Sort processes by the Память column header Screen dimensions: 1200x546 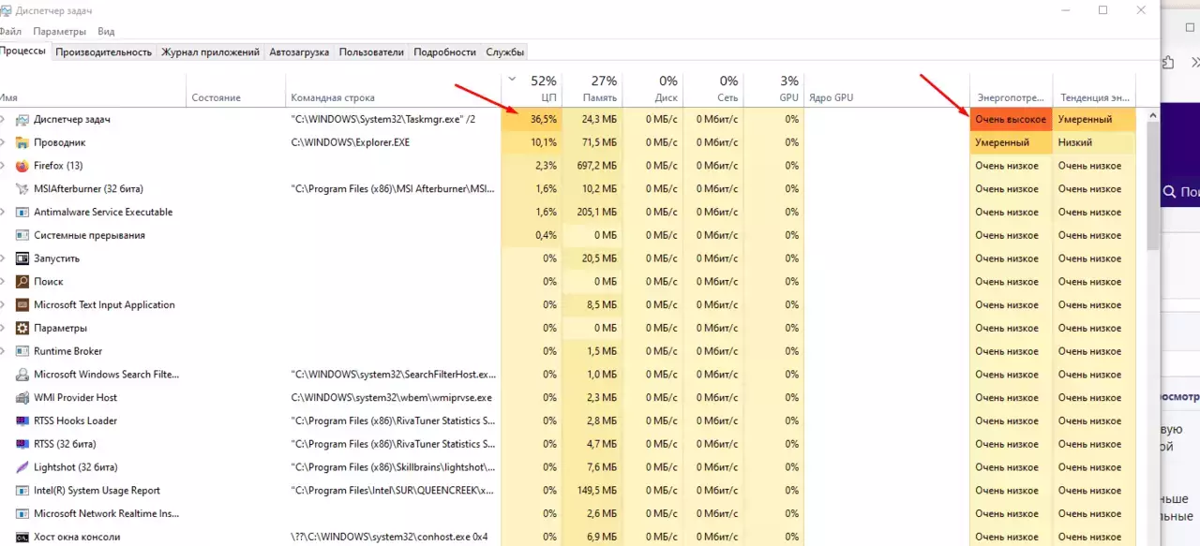[592, 89]
